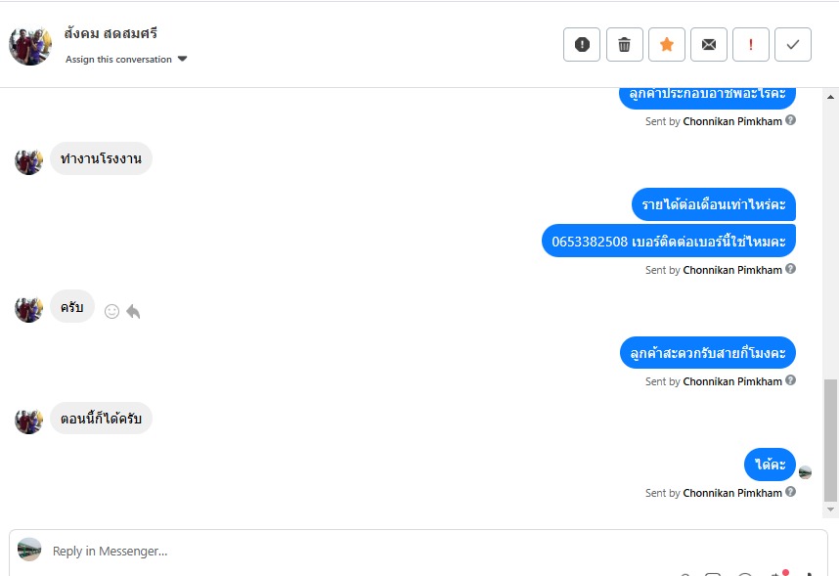Flag conversation with red exclamation mark
The image size is (839, 576).
[x=751, y=45]
